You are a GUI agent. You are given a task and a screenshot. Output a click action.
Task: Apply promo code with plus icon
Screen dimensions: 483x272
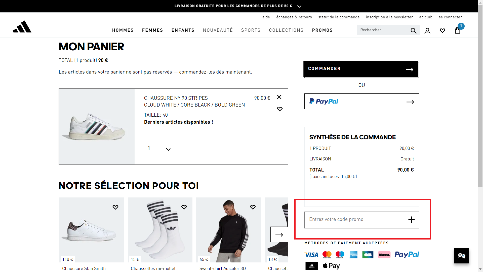[411, 220]
